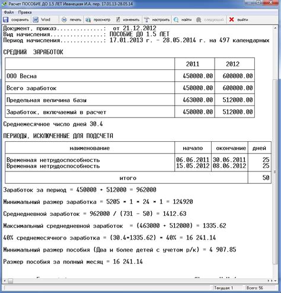Open the Файл menu
Screen dimensions: 281x293
pos(9,12)
